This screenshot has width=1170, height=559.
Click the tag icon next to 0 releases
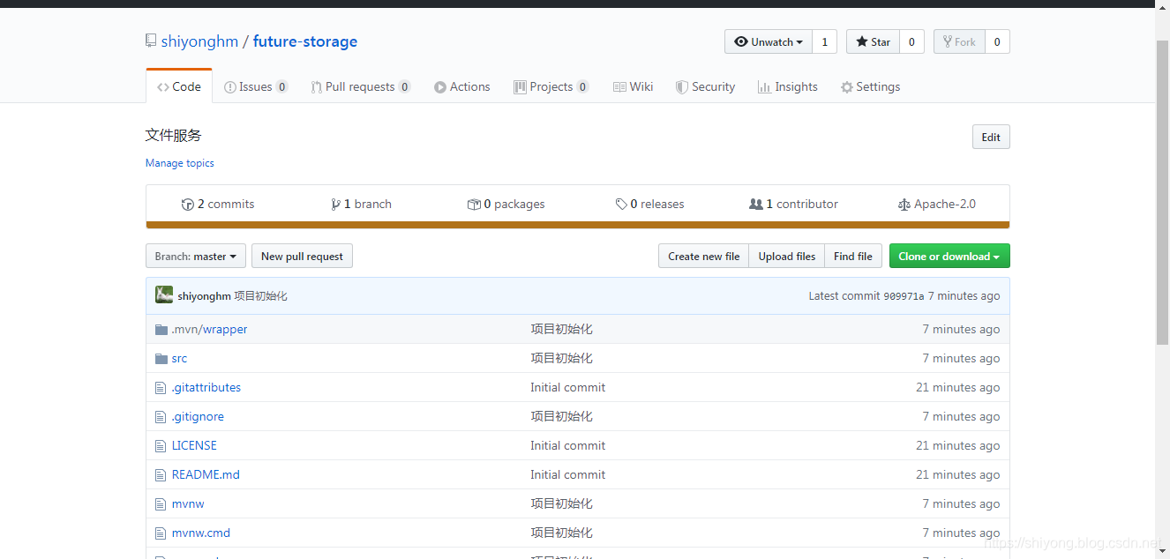(621, 204)
